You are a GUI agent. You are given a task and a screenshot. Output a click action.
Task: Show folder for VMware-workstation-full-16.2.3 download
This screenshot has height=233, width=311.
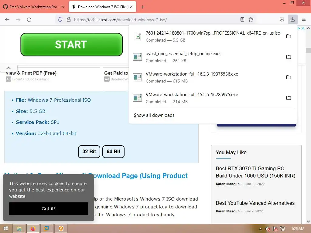coord(289,77)
